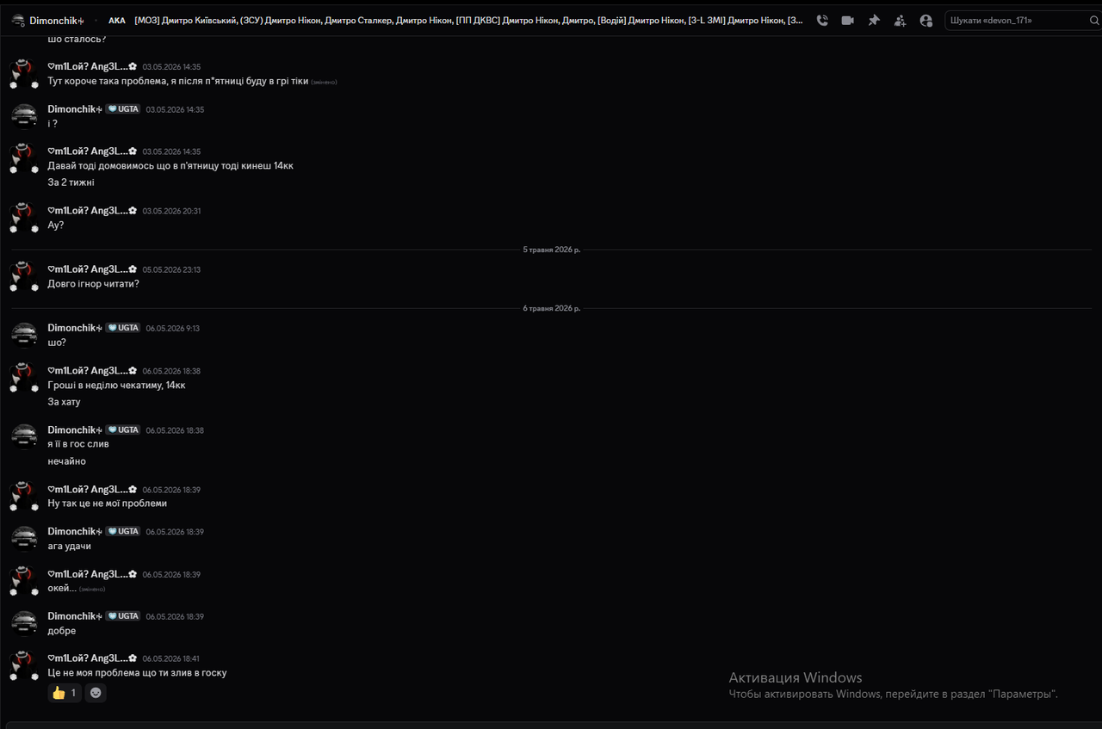The image size is (1102, 729).
Task: Click UGTA tag above 'шо?' message
Action: 123,328
